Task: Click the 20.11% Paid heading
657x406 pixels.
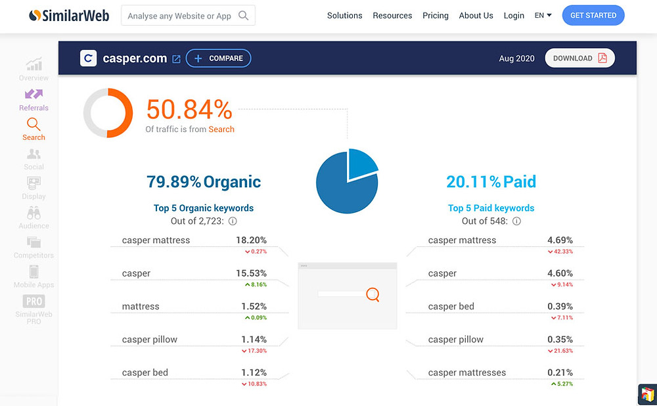Action: (491, 182)
